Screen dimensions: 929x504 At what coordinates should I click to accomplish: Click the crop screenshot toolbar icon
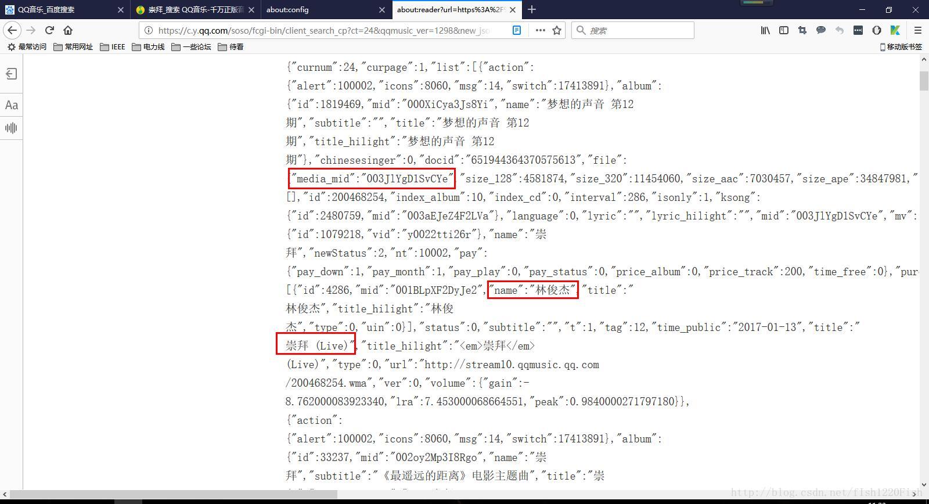[x=802, y=30]
